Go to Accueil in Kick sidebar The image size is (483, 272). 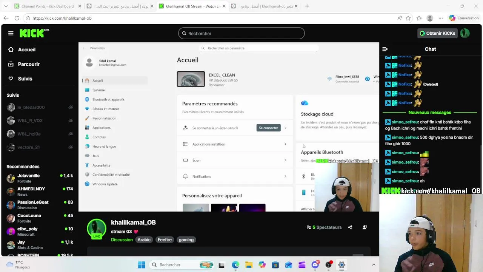point(22,49)
